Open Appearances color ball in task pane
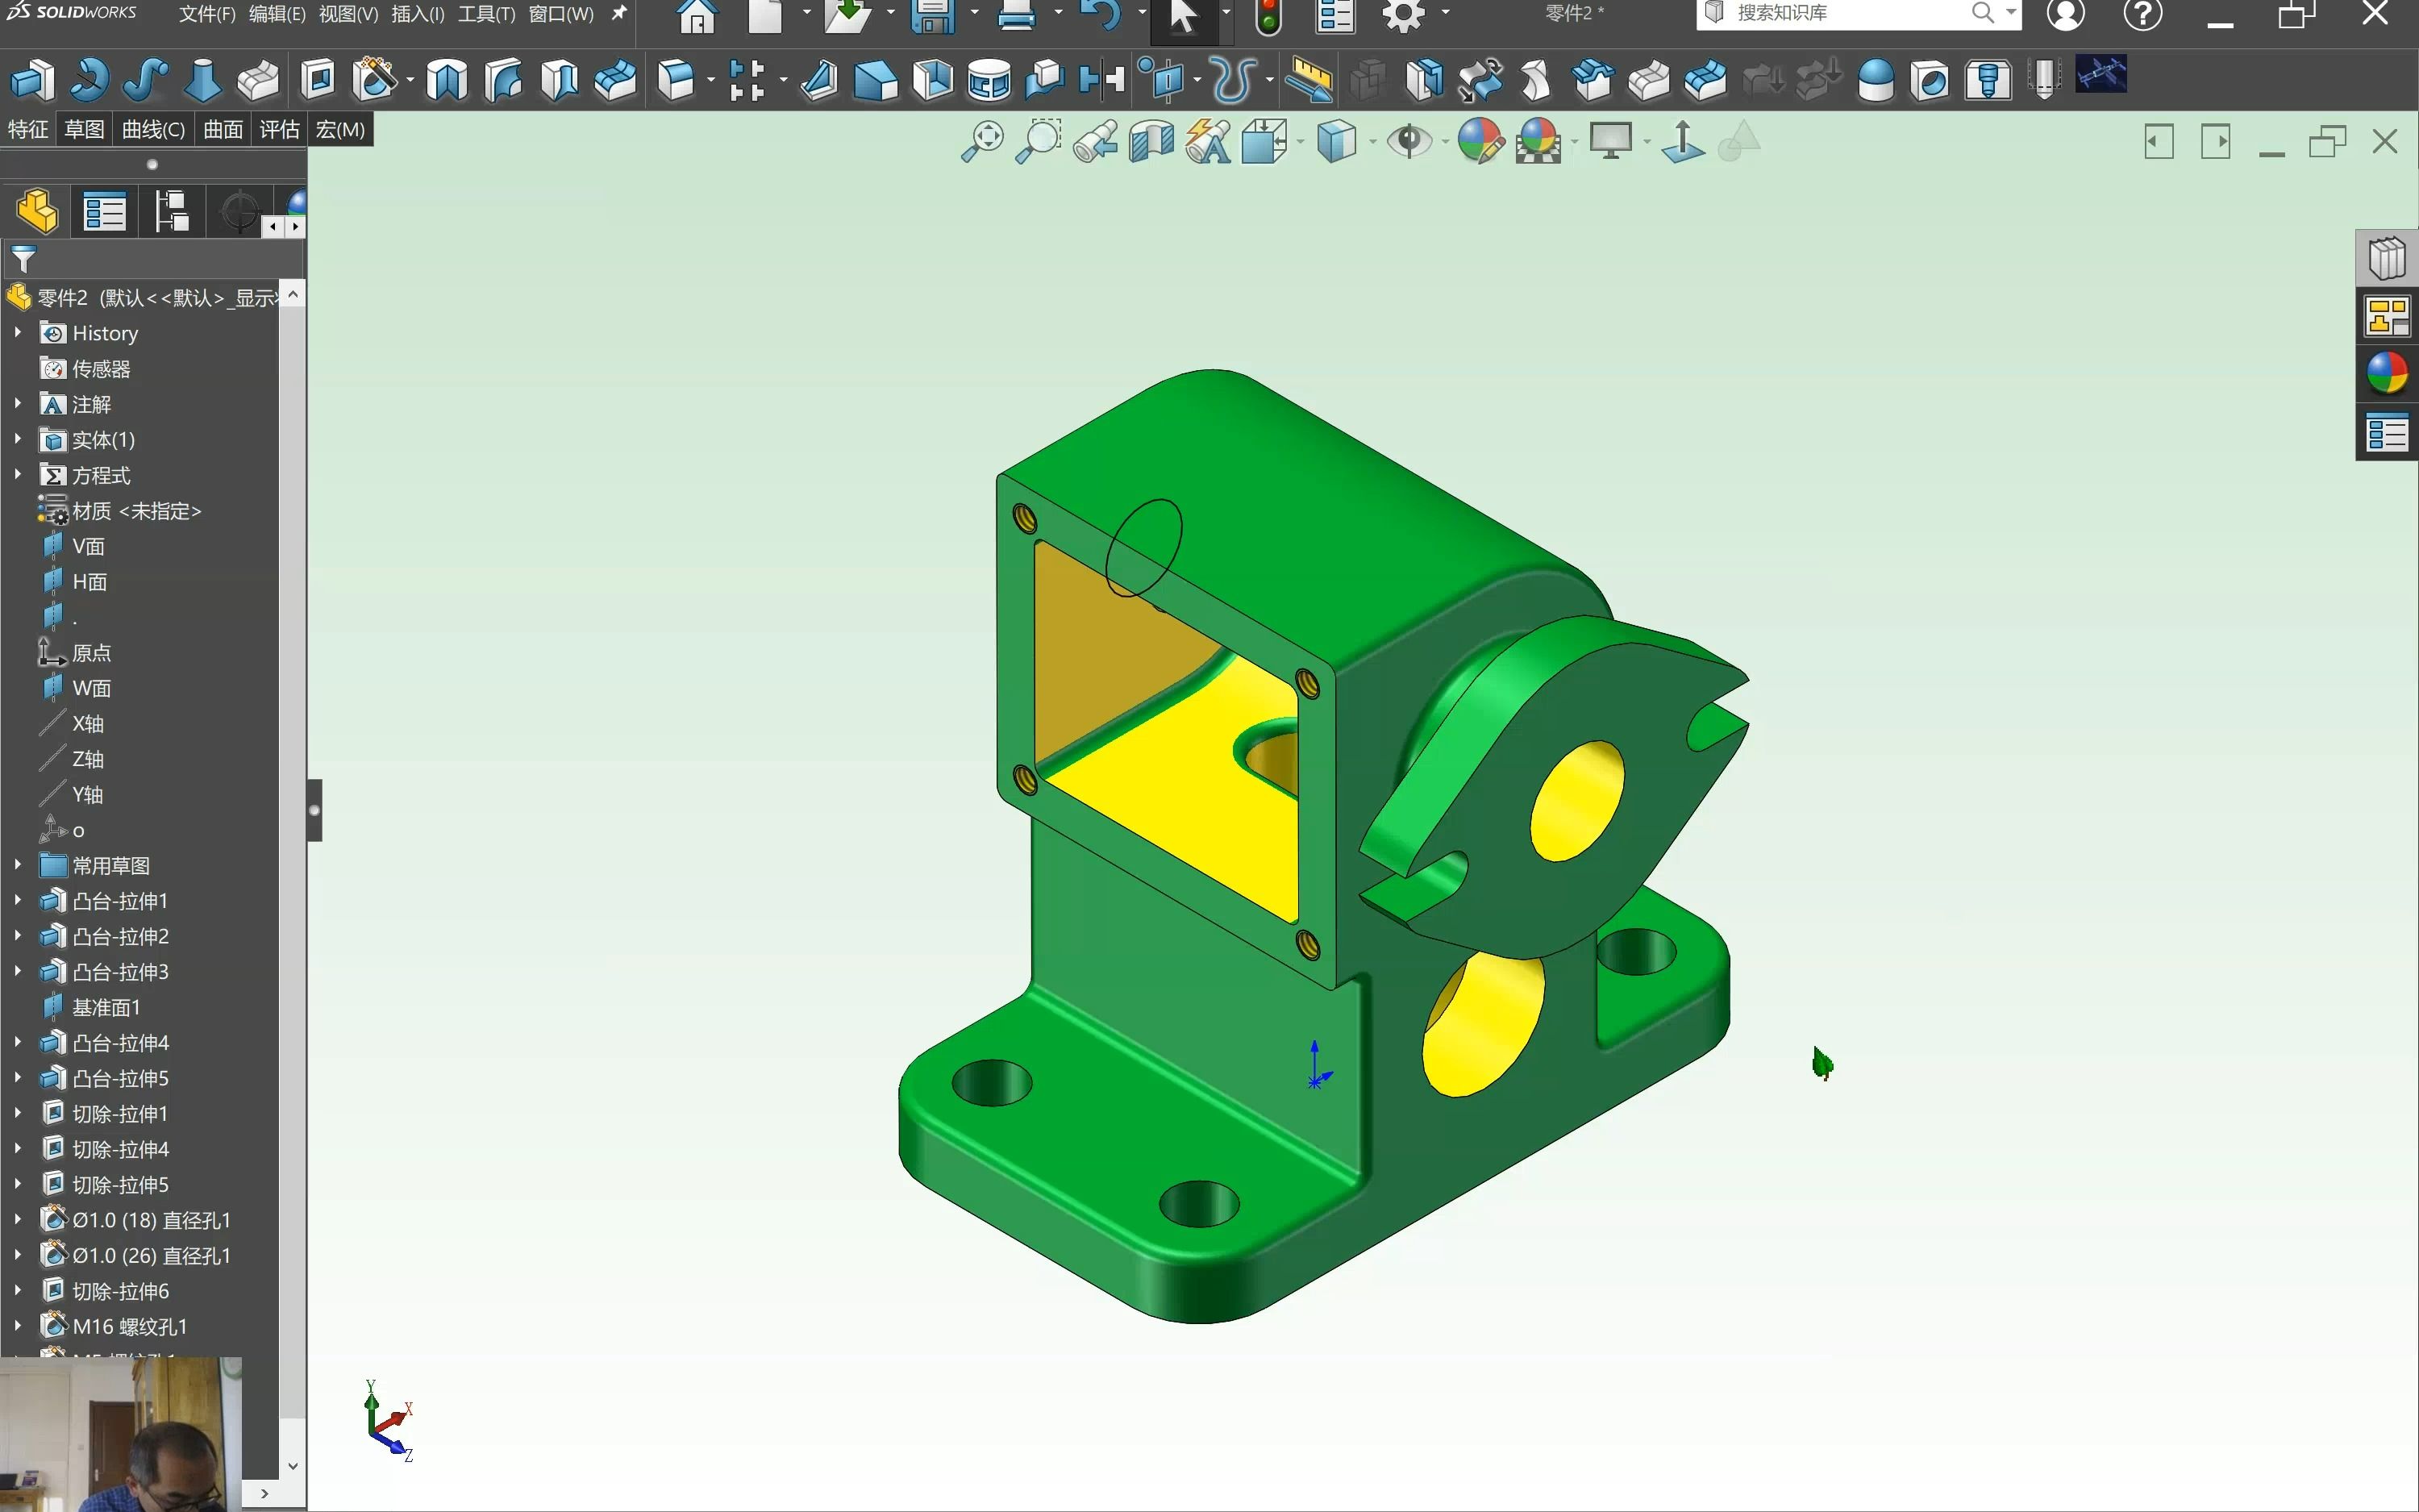 (2387, 374)
